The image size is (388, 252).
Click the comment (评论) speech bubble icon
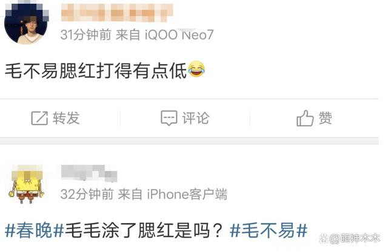[x=169, y=118]
